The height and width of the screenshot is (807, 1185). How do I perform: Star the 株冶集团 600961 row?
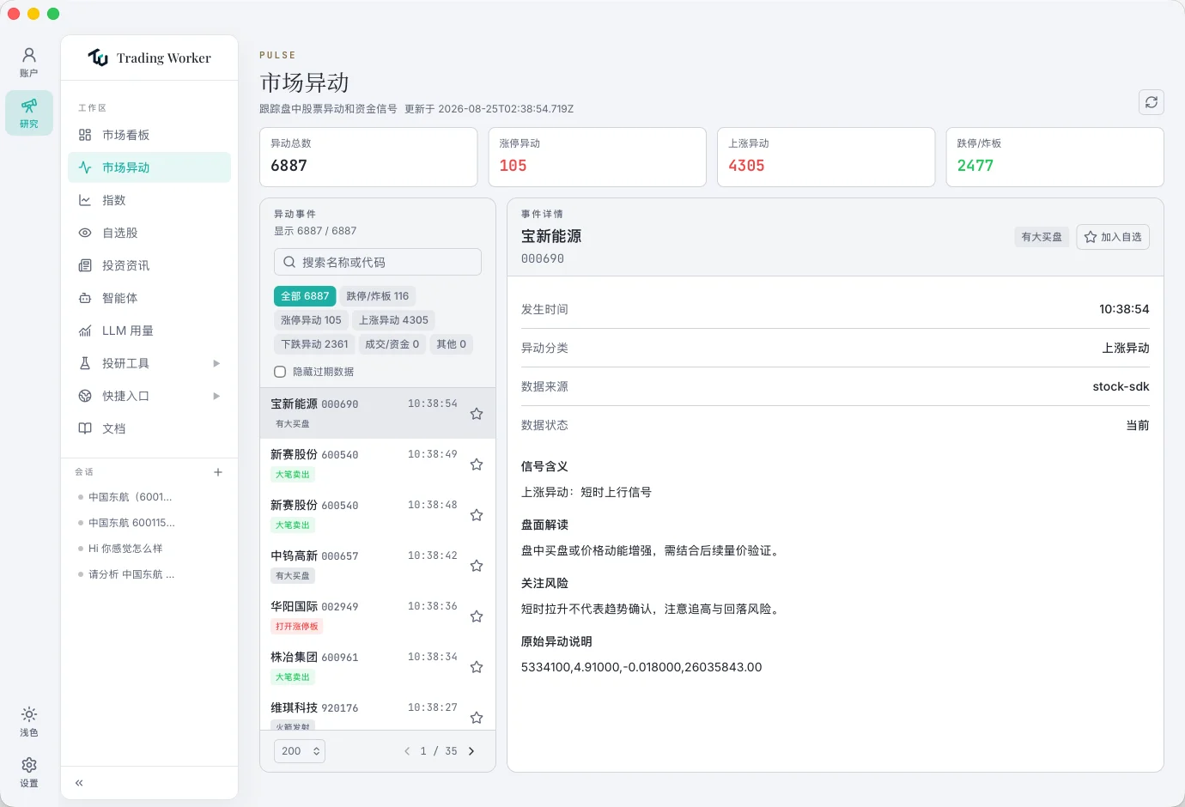(477, 667)
